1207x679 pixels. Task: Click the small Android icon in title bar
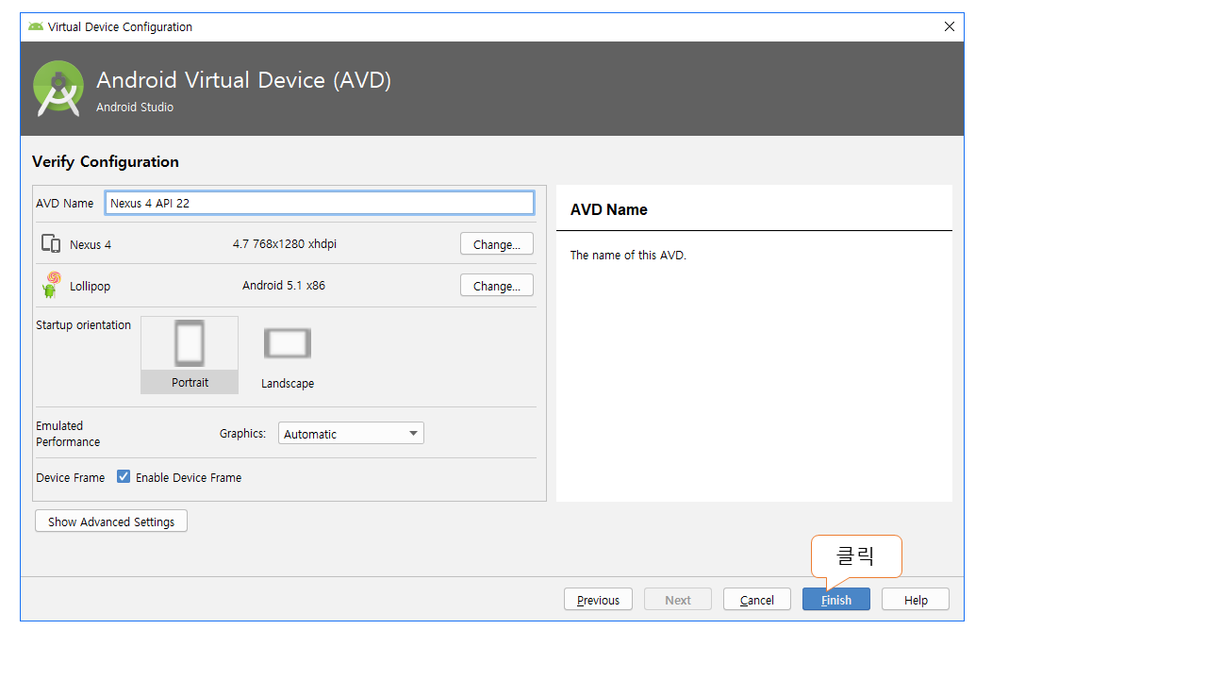36,26
